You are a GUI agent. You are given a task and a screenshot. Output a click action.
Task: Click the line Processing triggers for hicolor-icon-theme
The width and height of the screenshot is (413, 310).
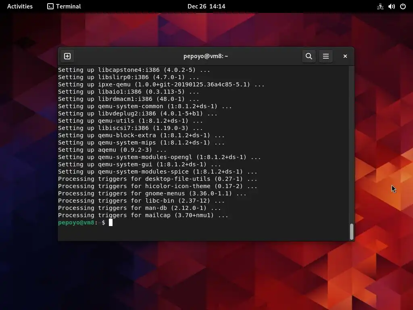[158, 186]
